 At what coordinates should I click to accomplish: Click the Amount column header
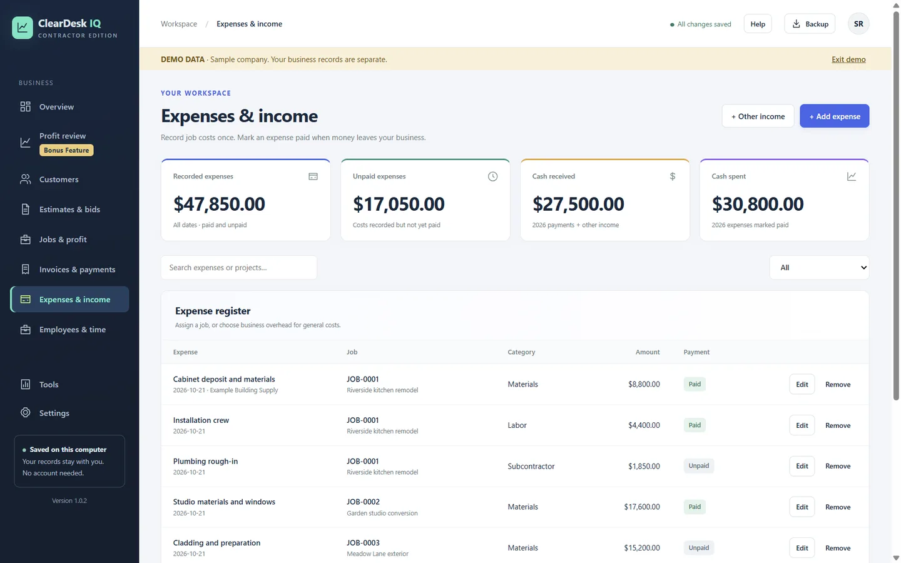(x=648, y=352)
